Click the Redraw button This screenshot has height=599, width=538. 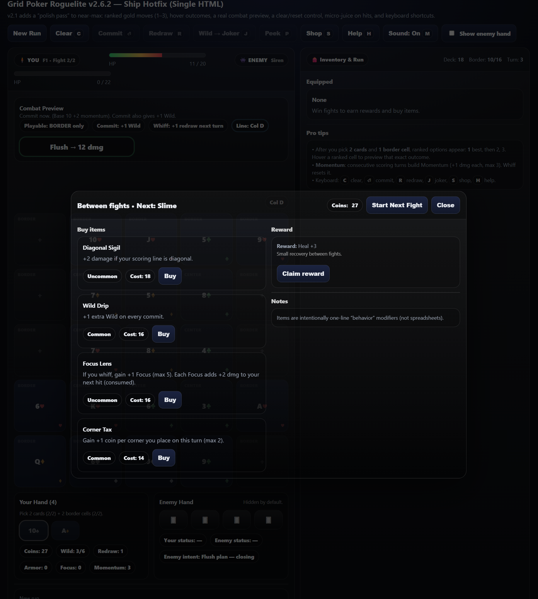click(166, 33)
